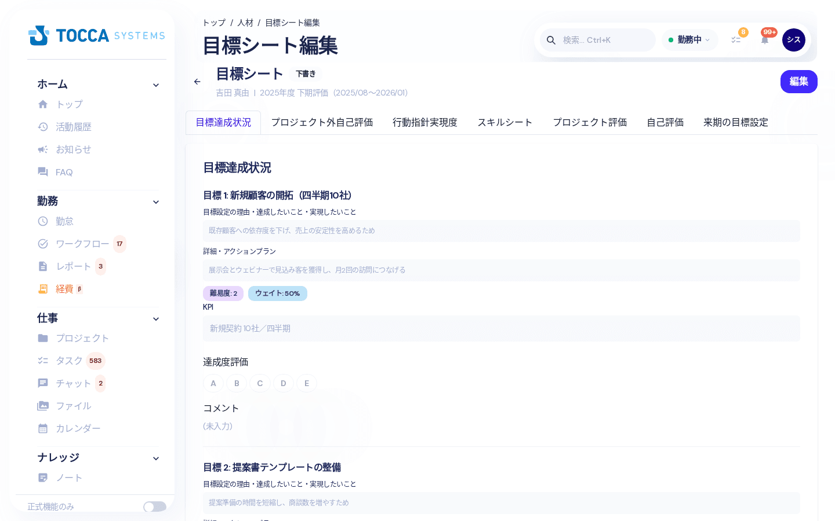Viewport: 835px width, 521px height.
Task: Focus the 検索 search field
Action: 598,40
